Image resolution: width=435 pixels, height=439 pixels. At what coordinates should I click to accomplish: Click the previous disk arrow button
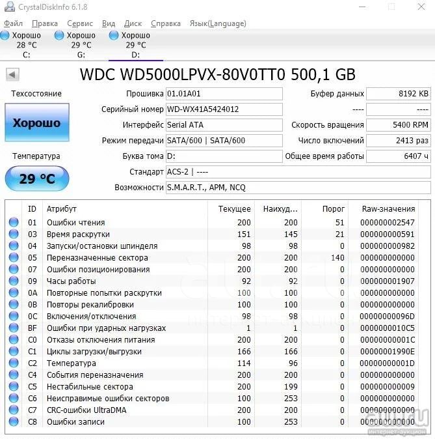point(12,74)
